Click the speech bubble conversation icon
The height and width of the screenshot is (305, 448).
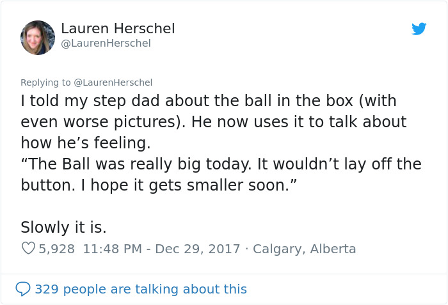(23, 289)
